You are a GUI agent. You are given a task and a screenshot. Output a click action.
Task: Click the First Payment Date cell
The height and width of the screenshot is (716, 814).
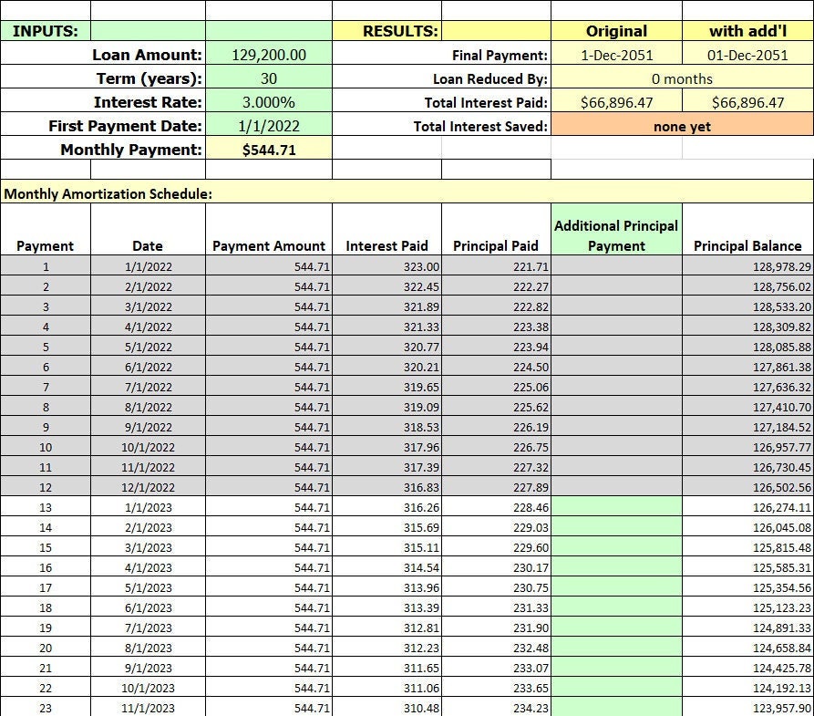pos(271,126)
